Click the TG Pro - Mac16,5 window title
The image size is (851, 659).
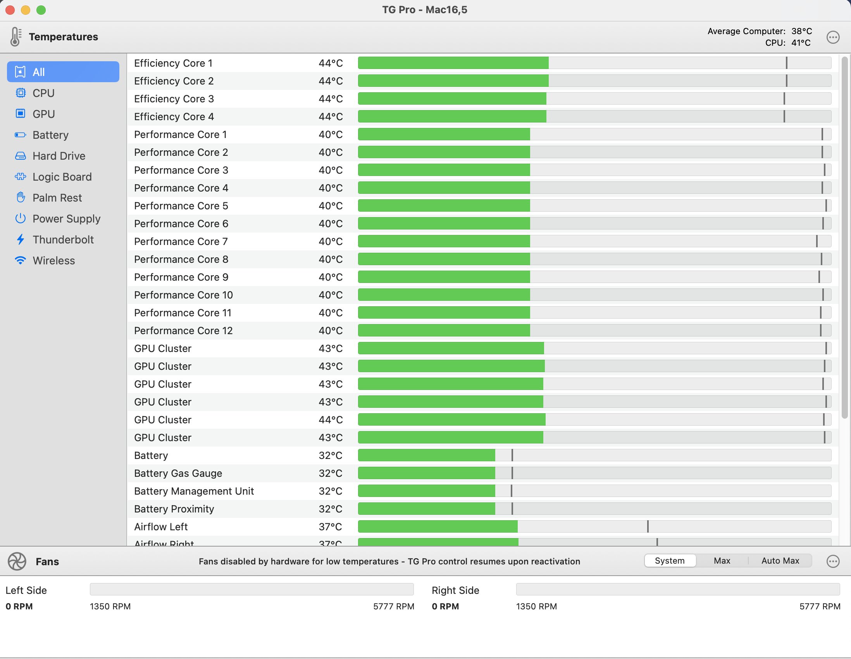[x=425, y=10]
